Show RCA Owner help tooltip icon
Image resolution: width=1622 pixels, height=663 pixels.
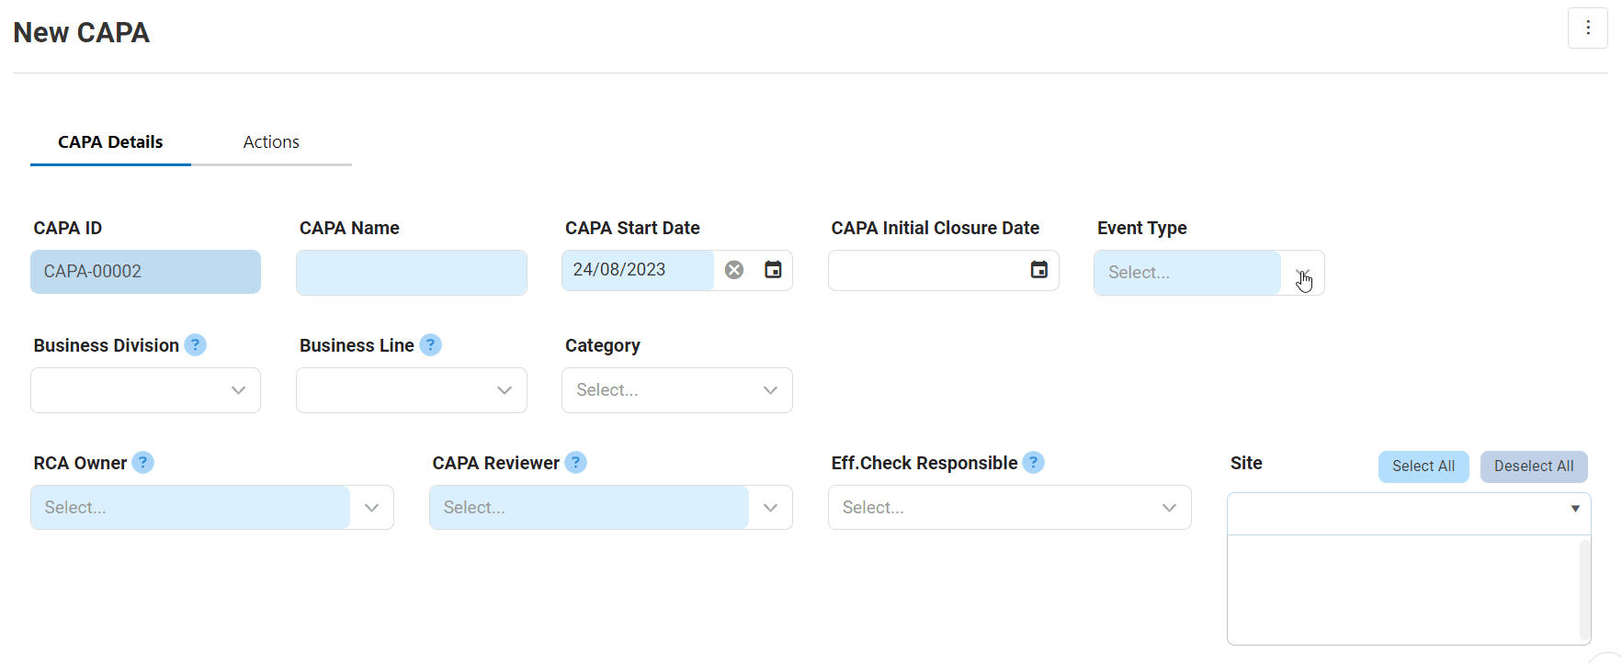coord(142,463)
